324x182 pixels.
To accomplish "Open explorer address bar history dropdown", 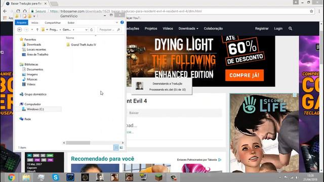I will click(x=86, y=30).
